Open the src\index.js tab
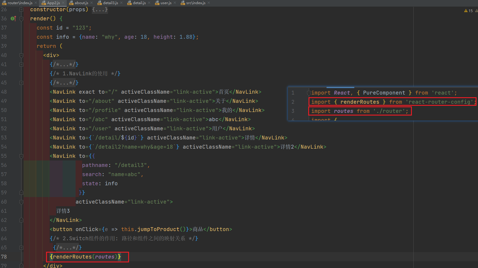This screenshot has width=478, height=268. (x=196, y=3)
